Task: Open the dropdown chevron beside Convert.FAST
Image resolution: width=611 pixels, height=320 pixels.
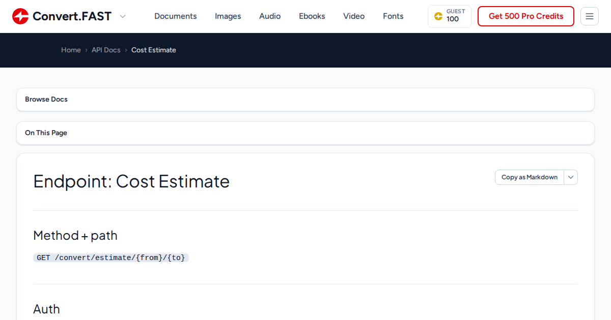Action: (x=123, y=16)
